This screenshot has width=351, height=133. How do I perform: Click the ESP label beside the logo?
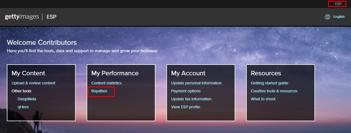pyautogui.click(x=51, y=17)
